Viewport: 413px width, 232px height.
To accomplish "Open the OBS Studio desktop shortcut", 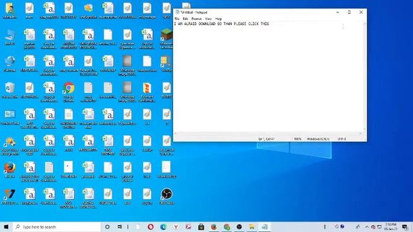I will tap(166, 197).
